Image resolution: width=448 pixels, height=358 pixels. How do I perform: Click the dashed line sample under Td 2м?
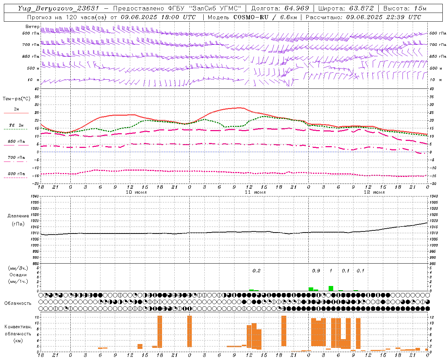coord(16,129)
